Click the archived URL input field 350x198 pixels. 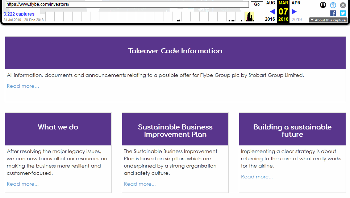click(127, 4)
